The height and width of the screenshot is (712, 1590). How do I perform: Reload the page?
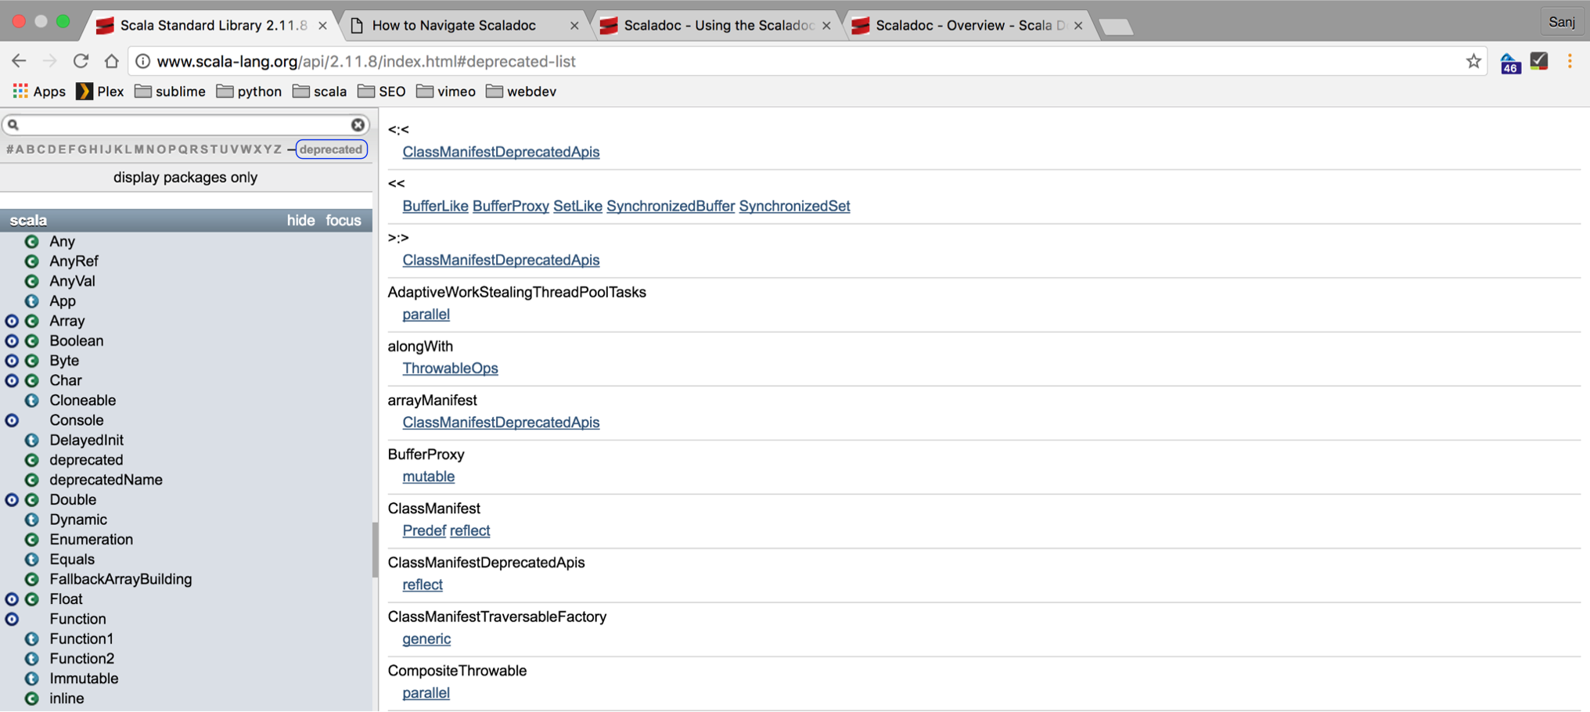(81, 61)
